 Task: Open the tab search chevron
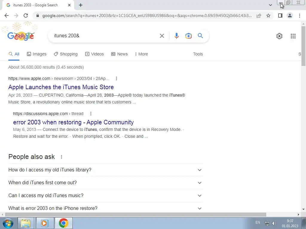tap(270, 5)
